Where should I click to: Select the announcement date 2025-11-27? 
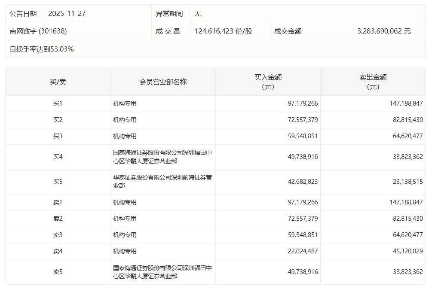[x=67, y=14]
